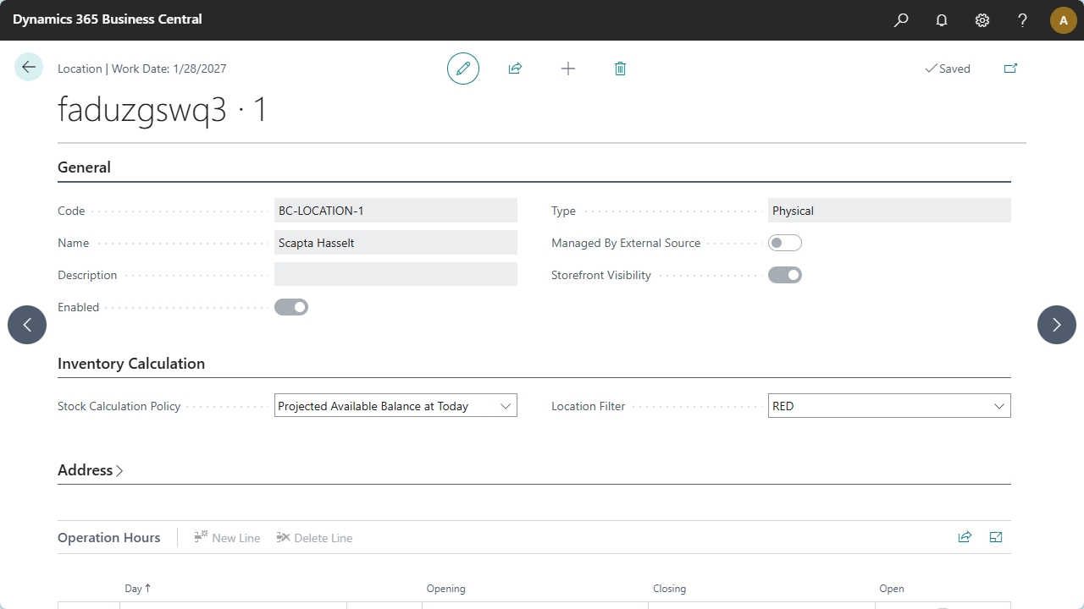Click New Line in Operation Hours

tap(227, 538)
